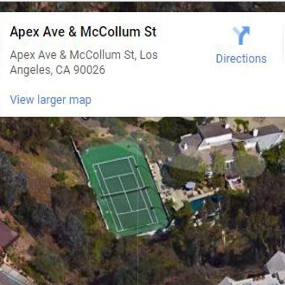This screenshot has height=285, width=285.
Task: Select the bold Apex Ave & McCollum St title
Action: tap(83, 32)
